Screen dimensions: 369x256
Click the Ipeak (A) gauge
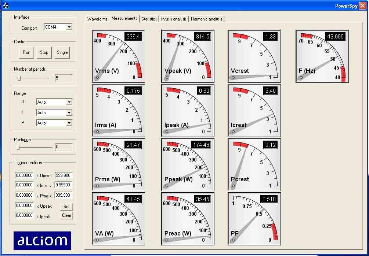(188, 110)
